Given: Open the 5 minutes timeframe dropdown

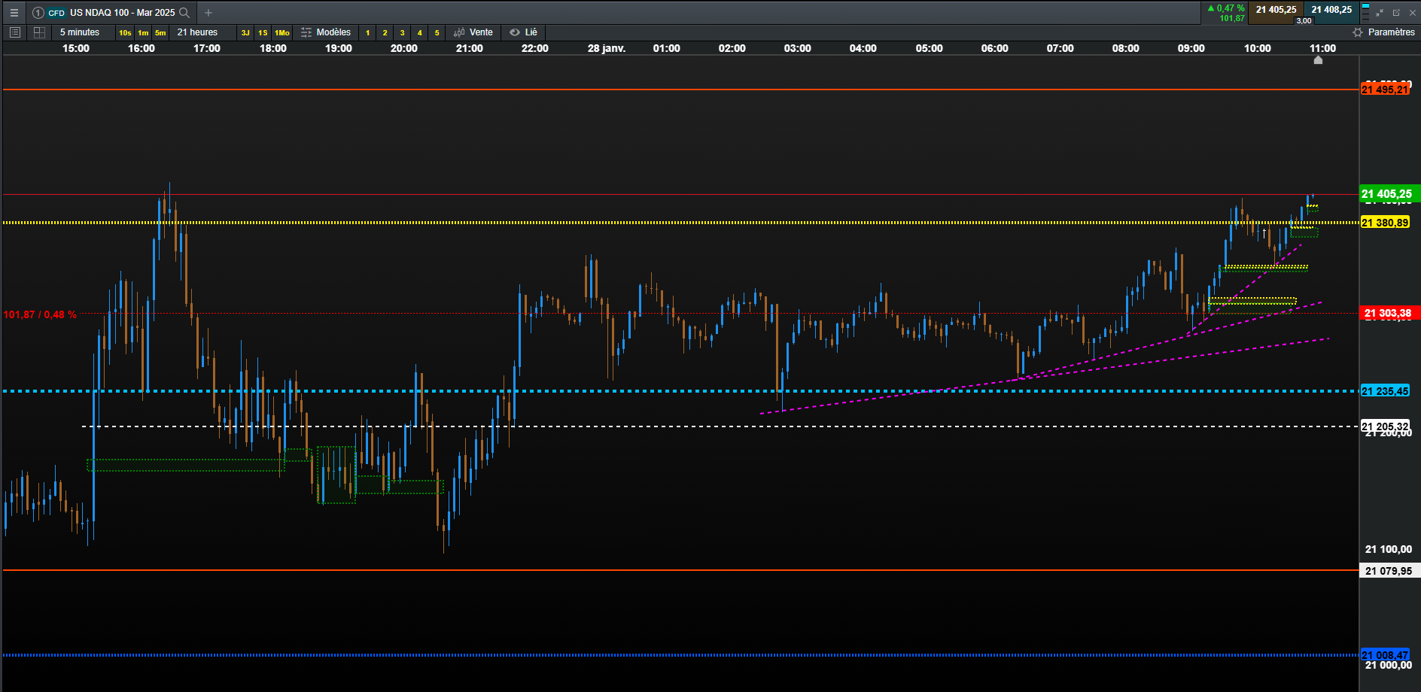Looking at the screenshot, I should pos(80,32).
